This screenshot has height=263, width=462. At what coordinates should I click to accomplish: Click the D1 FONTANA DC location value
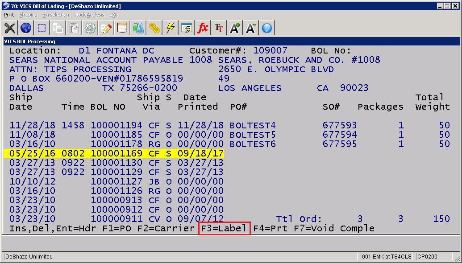(117, 51)
